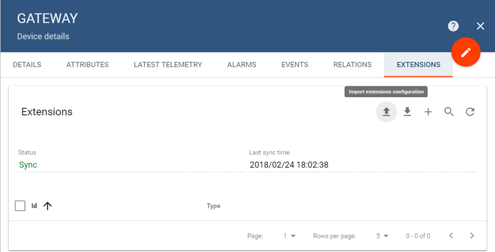Switch to the Details tab

(x=27, y=65)
